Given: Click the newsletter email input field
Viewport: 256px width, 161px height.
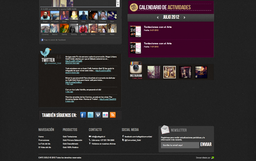Looking at the screenshot, I should click(x=179, y=145).
